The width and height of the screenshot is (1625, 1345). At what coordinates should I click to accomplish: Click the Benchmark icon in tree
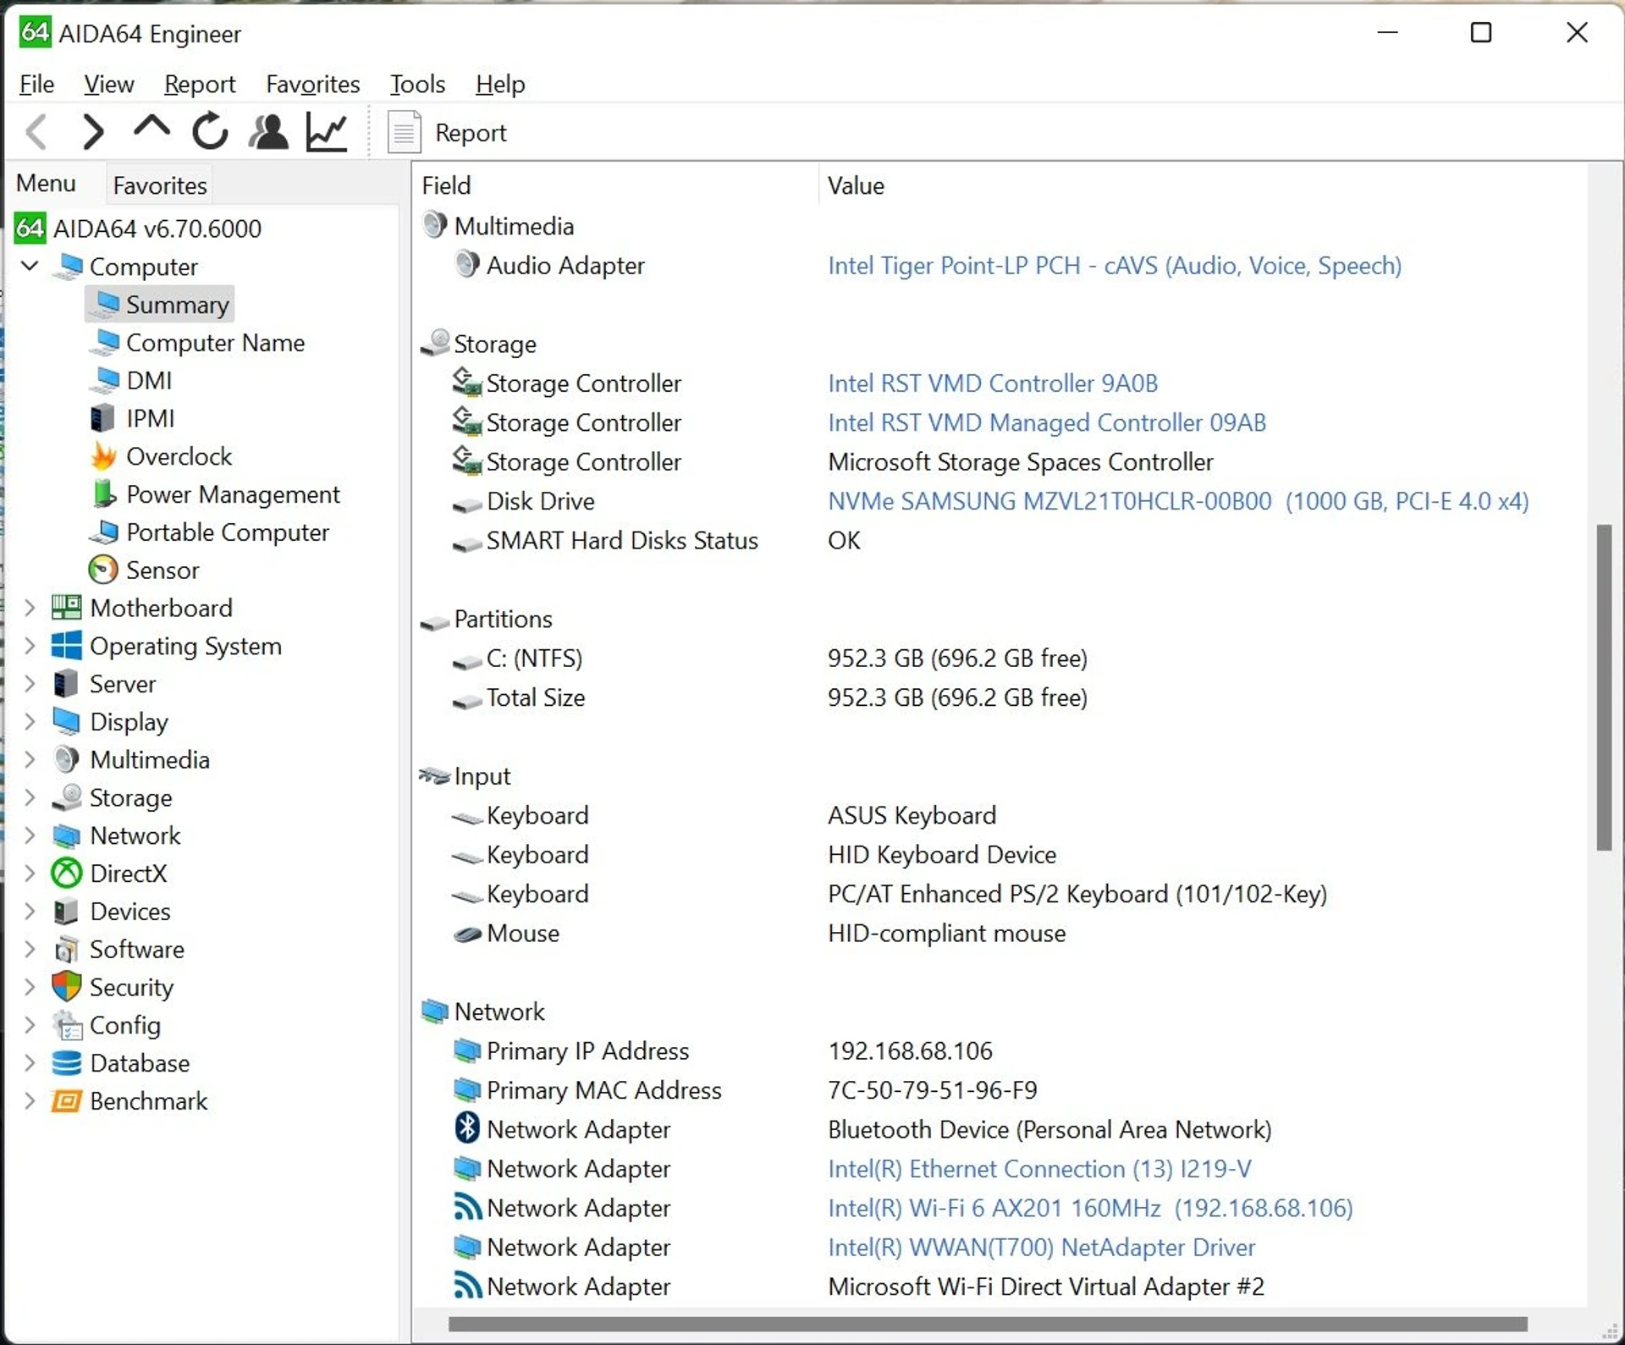pyautogui.click(x=66, y=1100)
